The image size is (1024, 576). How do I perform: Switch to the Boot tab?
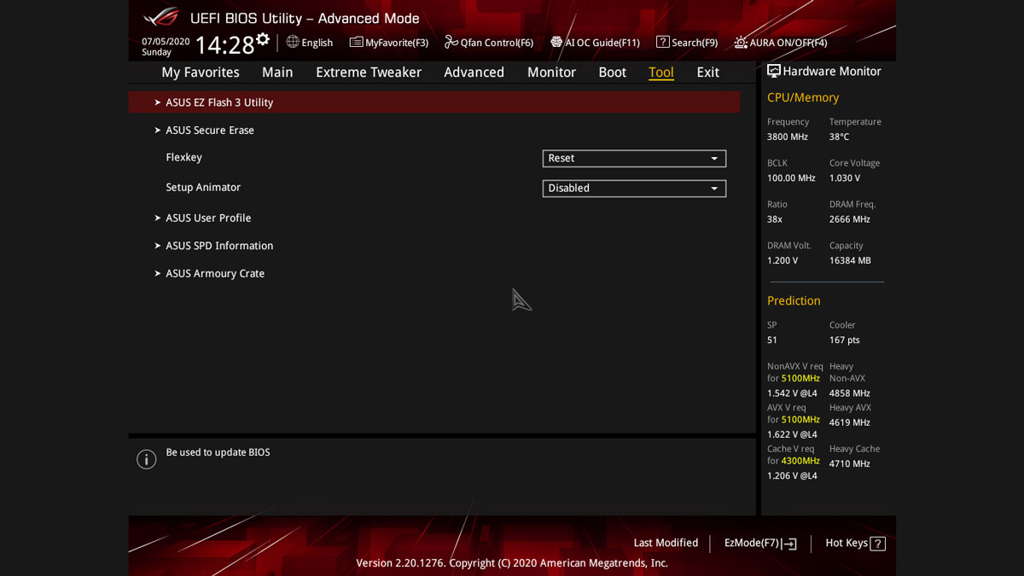612,73
